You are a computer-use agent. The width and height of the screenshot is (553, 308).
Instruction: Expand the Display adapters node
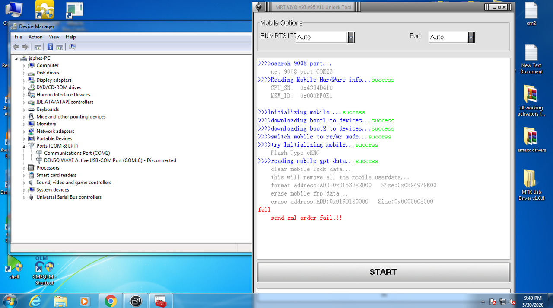click(x=24, y=80)
